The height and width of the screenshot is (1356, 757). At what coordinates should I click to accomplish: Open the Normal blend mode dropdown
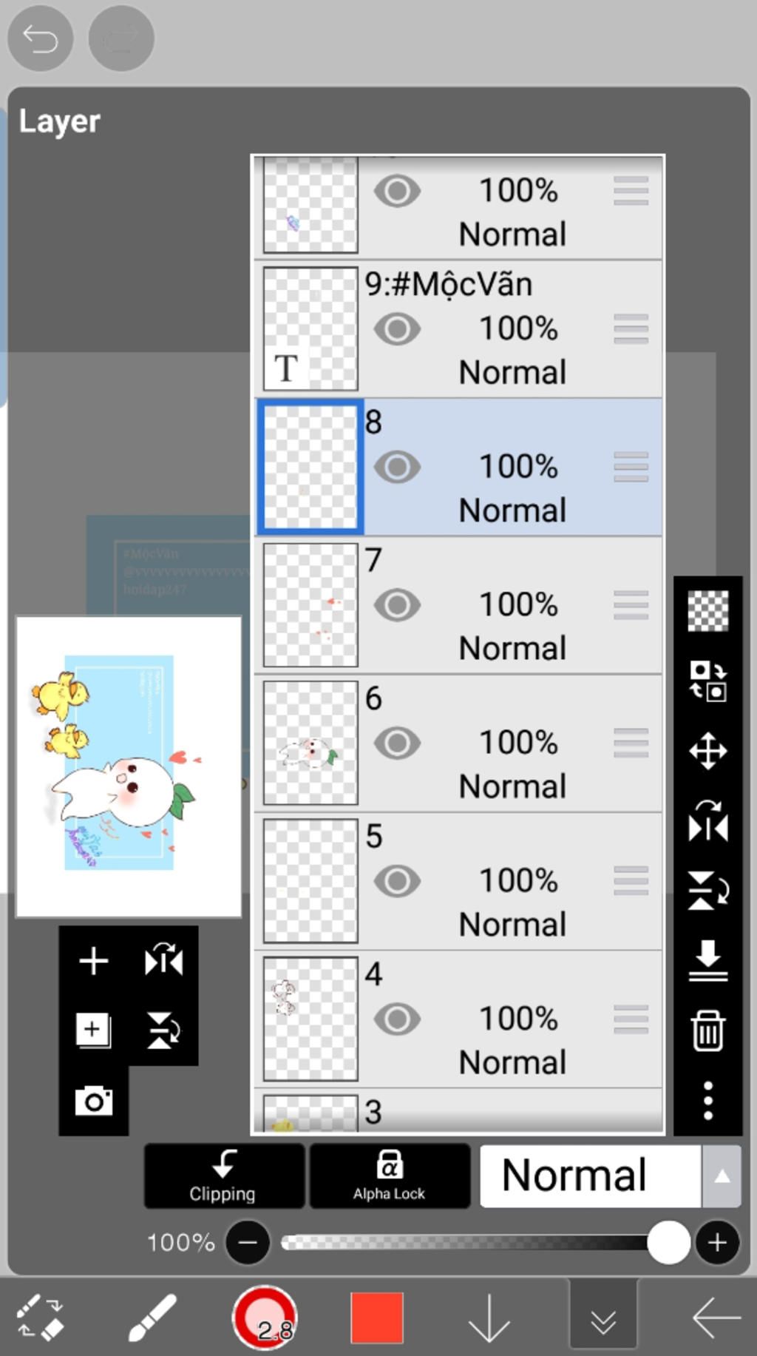pyautogui.click(x=590, y=1175)
